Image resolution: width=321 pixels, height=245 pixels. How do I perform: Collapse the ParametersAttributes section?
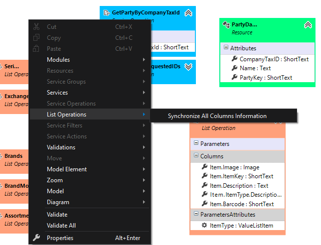[196, 214]
